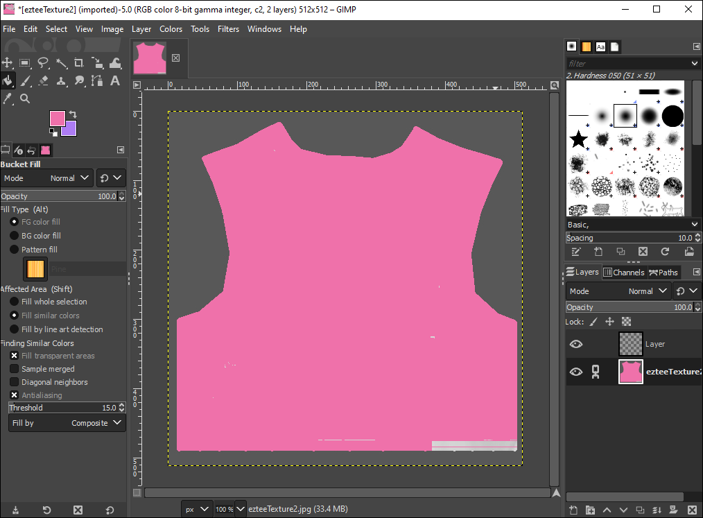Open the Filters menu

[228, 29]
